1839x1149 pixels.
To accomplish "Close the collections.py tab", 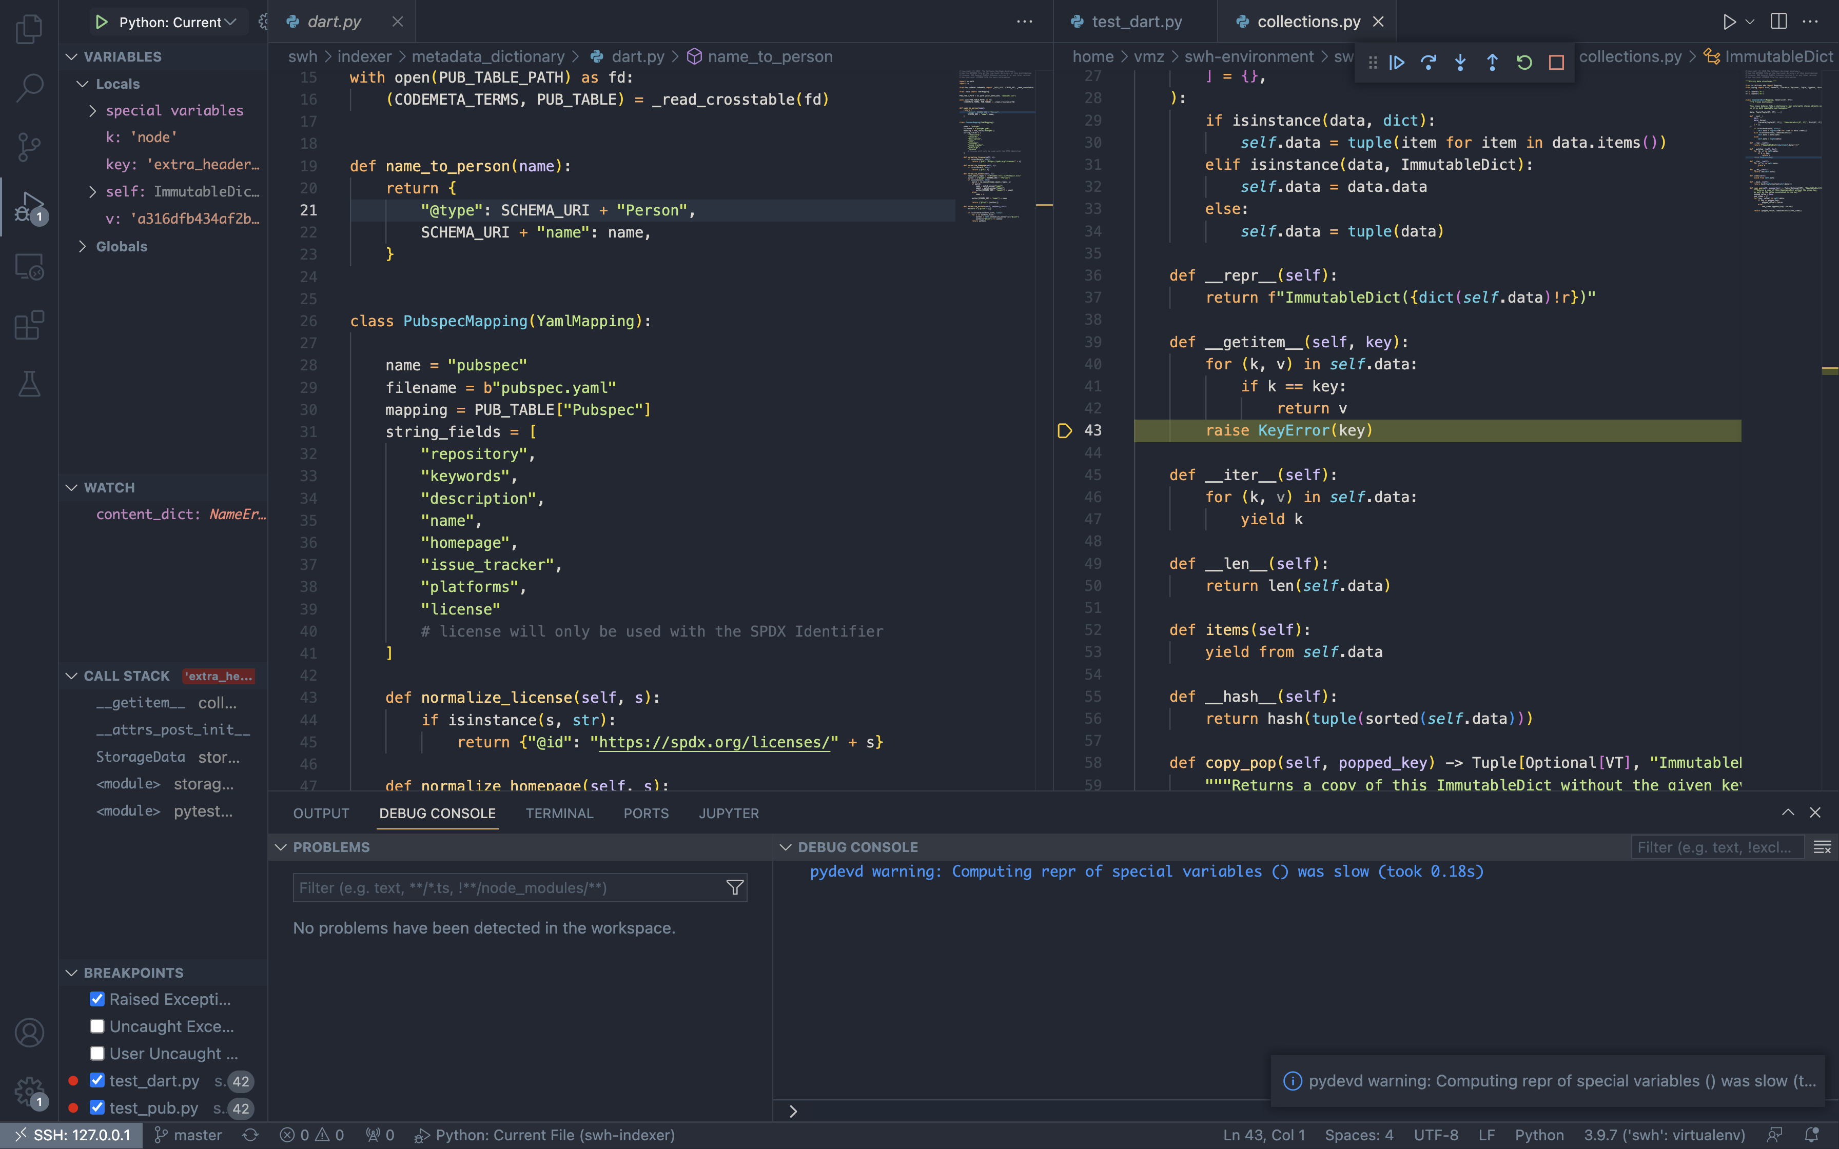I will [x=1379, y=22].
